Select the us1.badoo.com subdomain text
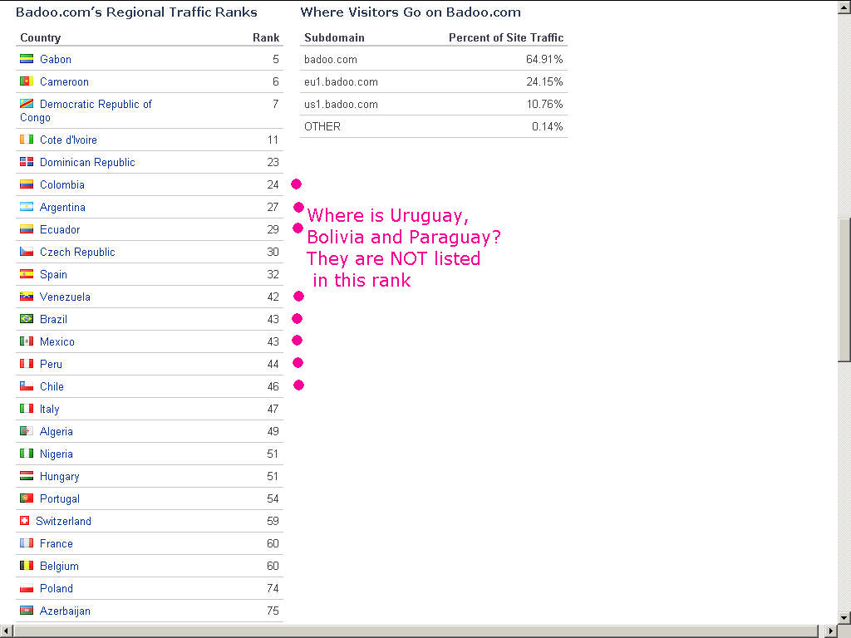851x638 pixels. click(341, 104)
